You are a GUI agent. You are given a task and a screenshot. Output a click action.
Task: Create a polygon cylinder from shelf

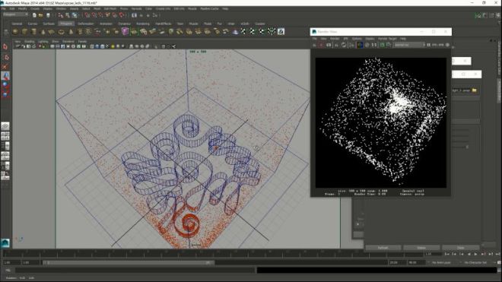point(33,31)
